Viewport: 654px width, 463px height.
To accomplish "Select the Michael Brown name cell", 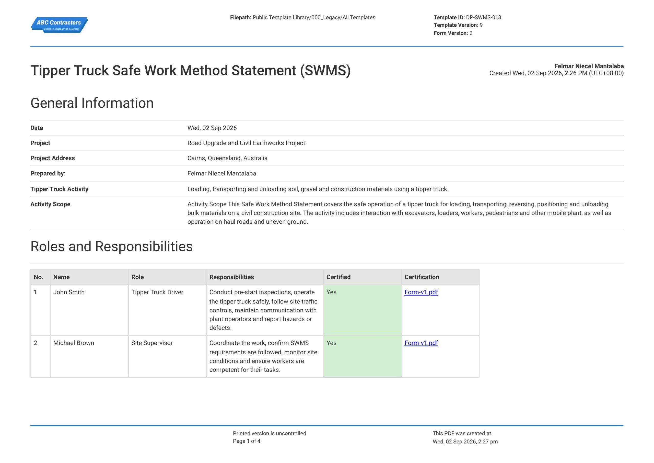I will pos(89,356).
